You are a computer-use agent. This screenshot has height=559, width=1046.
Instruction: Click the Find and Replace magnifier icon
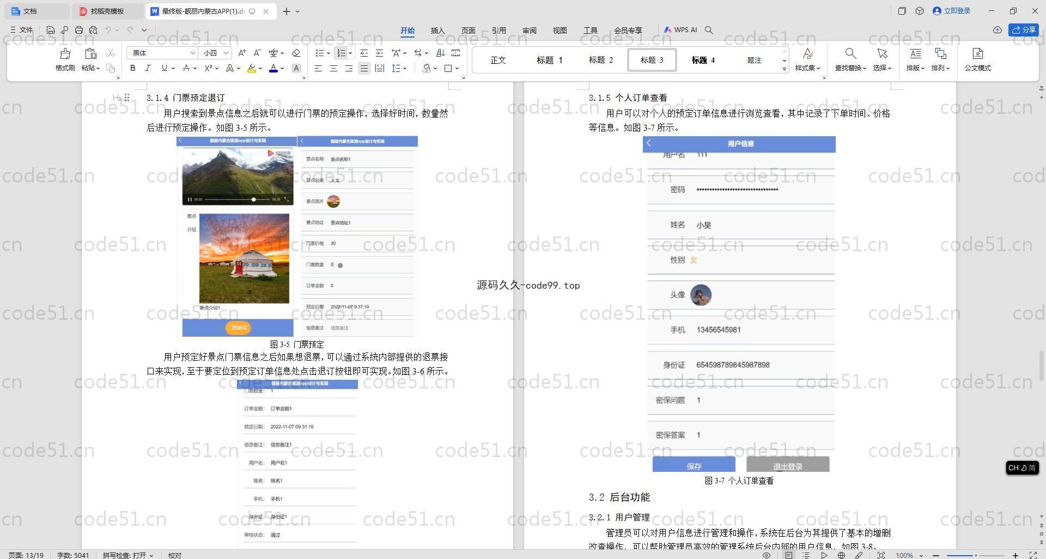850,53
